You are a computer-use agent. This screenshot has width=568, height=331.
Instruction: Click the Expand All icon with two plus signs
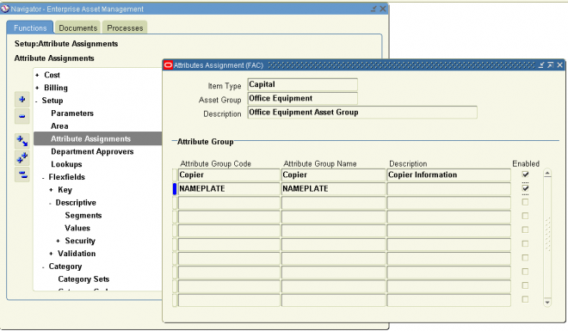22,158
